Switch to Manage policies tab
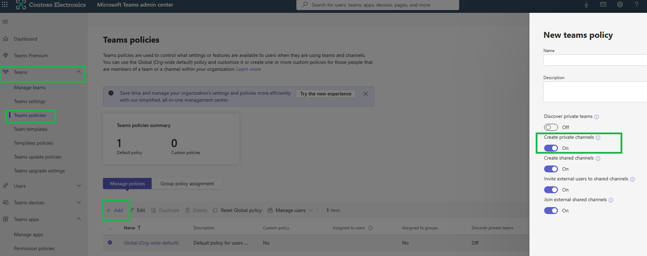This screenshot has width=647, height=256. coord(127,184)
